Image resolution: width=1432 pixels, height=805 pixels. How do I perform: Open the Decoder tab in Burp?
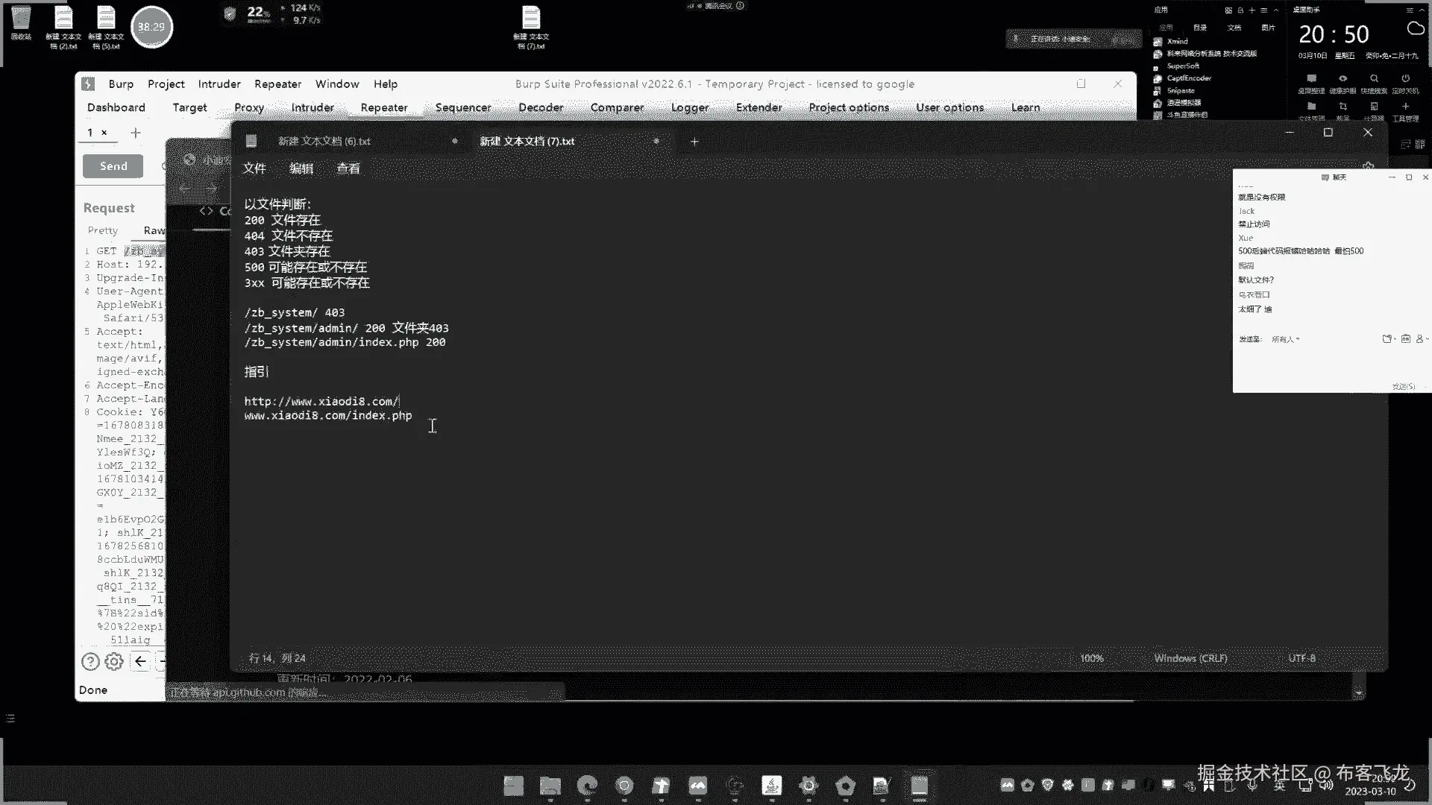click(x=541, y=107)
